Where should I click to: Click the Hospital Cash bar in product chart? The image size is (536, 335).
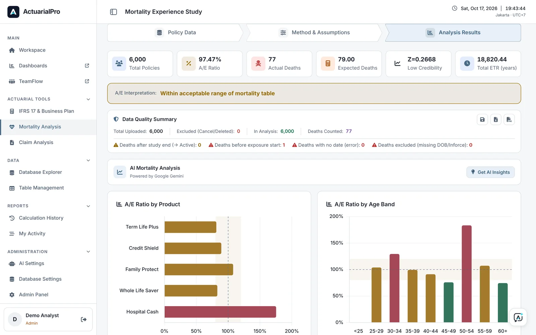point(220,312)
